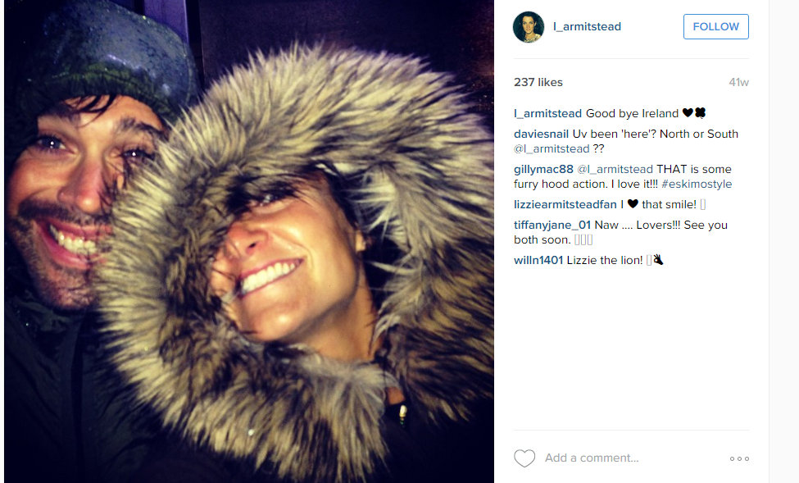The image size is (799, 483).
Task: Click the l_armitstead profile avatar
Action: coord(529,27)
